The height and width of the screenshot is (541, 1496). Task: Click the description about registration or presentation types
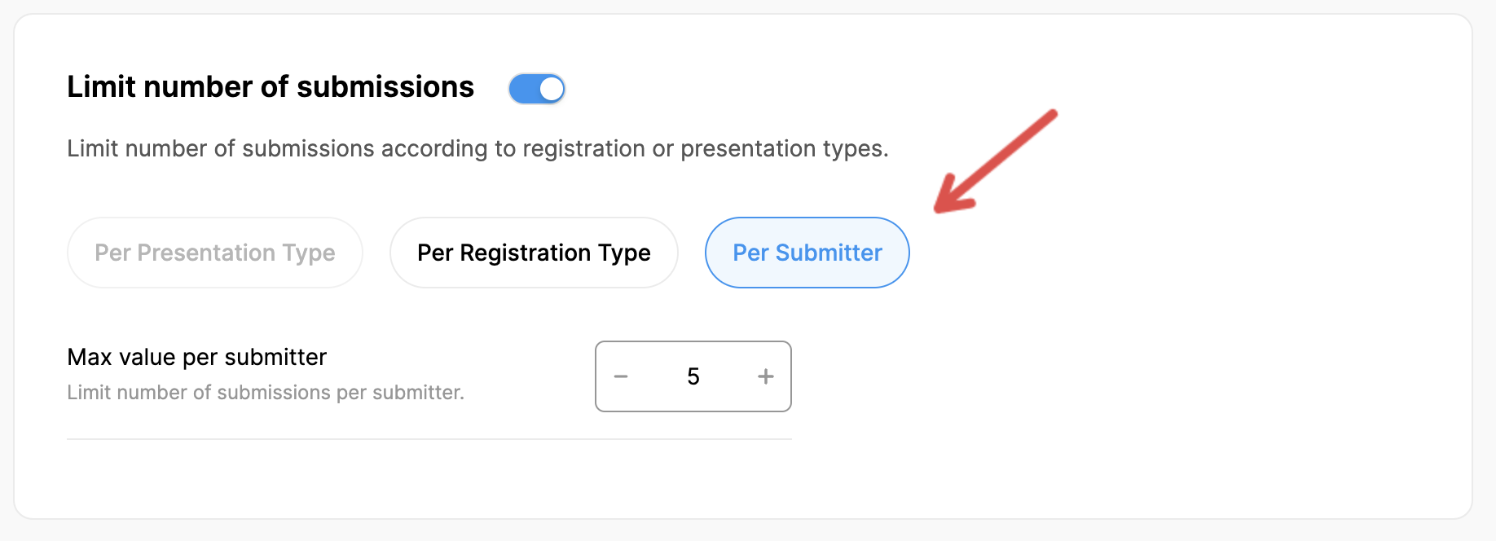click(x=477, y=149)
